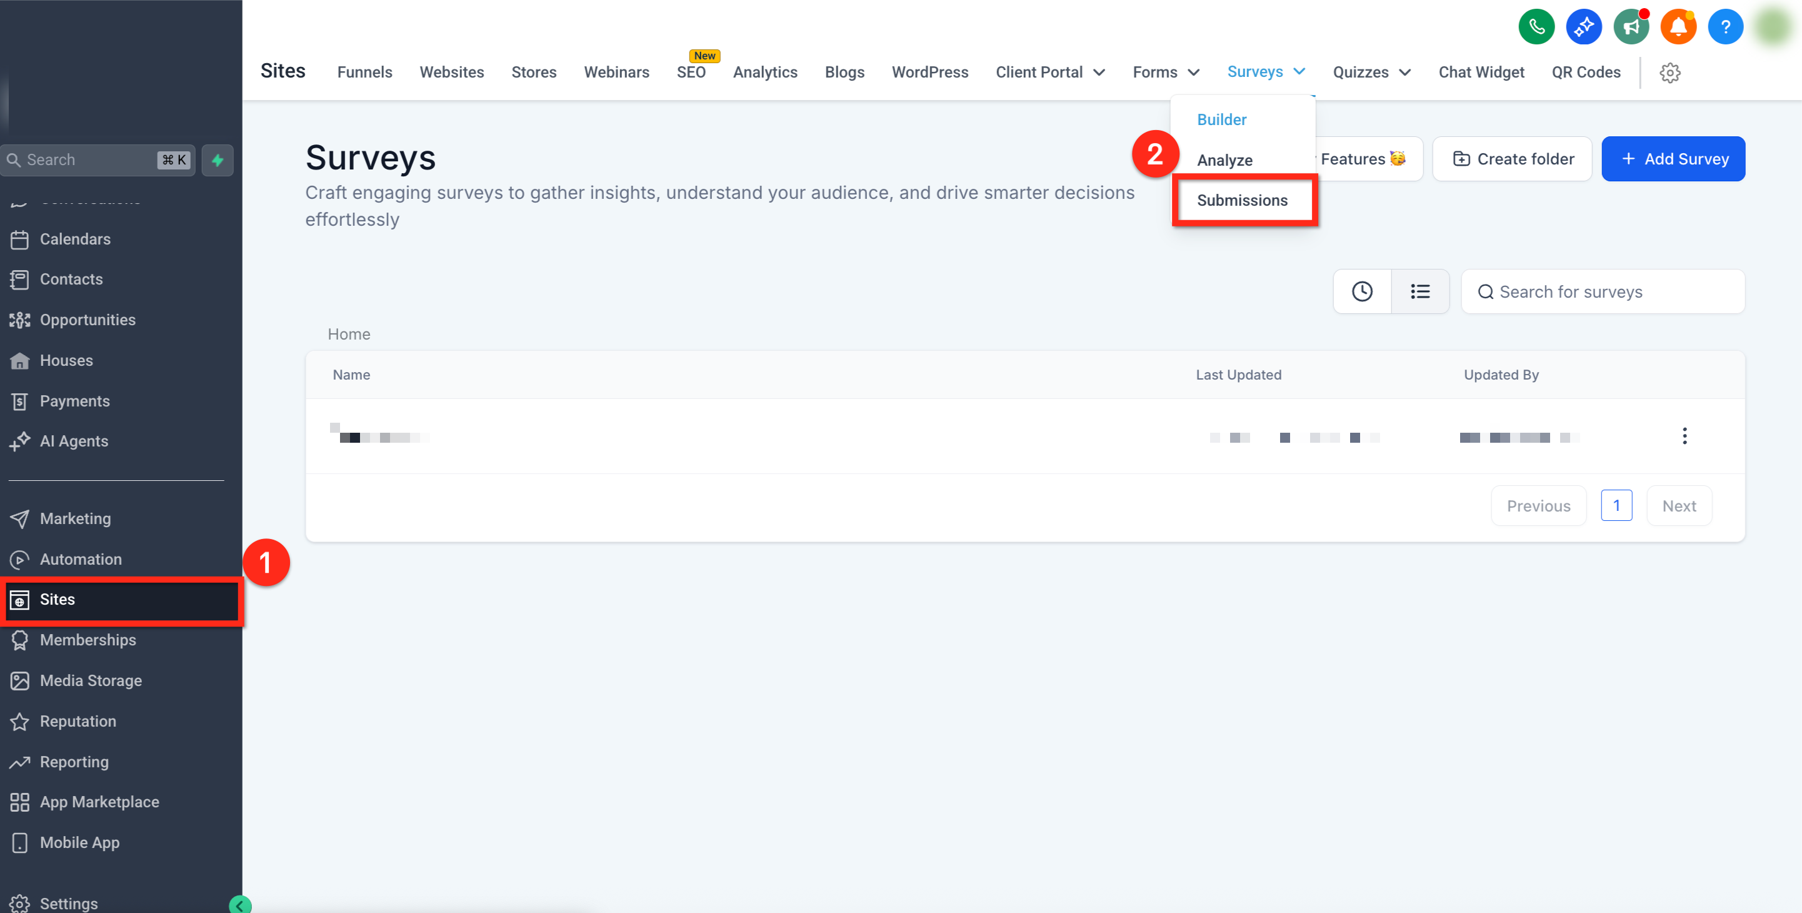Switch to list view toggle
The image size is (1802, 913).
pos(1420,292)
